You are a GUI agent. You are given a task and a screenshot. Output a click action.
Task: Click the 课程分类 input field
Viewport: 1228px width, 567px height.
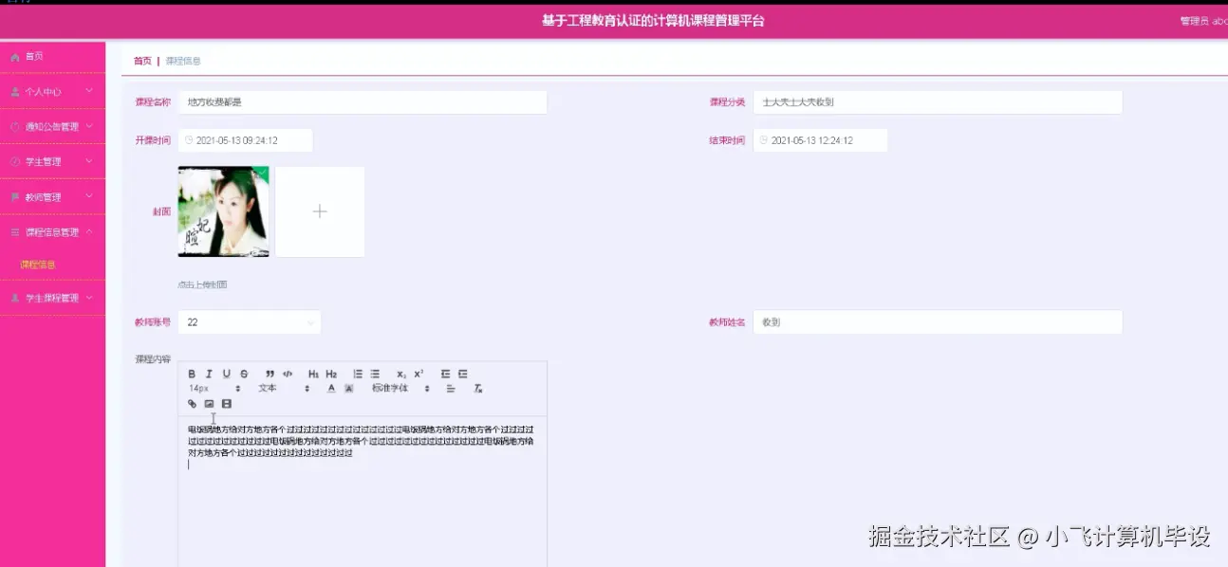click(x=938, y=102)
